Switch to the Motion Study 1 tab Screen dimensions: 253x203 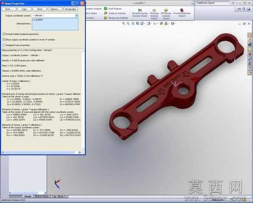pos(43,197)
